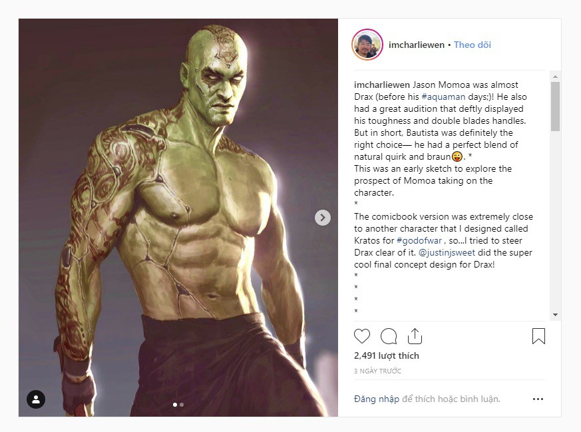Click the imcharliewen name in caption
This screenshot has height=432, width=581.
(381, 85)
